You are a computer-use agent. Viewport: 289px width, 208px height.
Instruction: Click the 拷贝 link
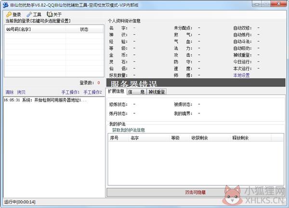tap(21, 92)
